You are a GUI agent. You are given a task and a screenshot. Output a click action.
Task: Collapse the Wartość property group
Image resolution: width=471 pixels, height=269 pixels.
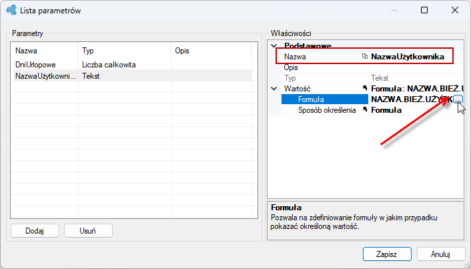(274, 89)
